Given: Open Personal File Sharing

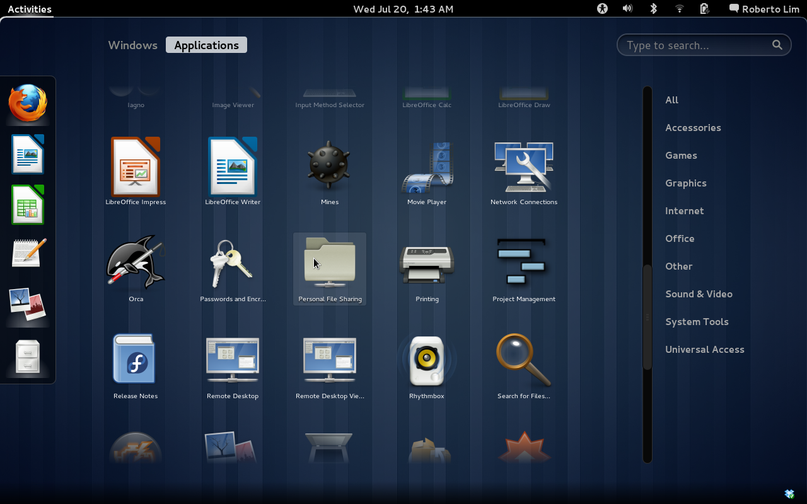Looking at the screenshot, I should click(330, 263).
